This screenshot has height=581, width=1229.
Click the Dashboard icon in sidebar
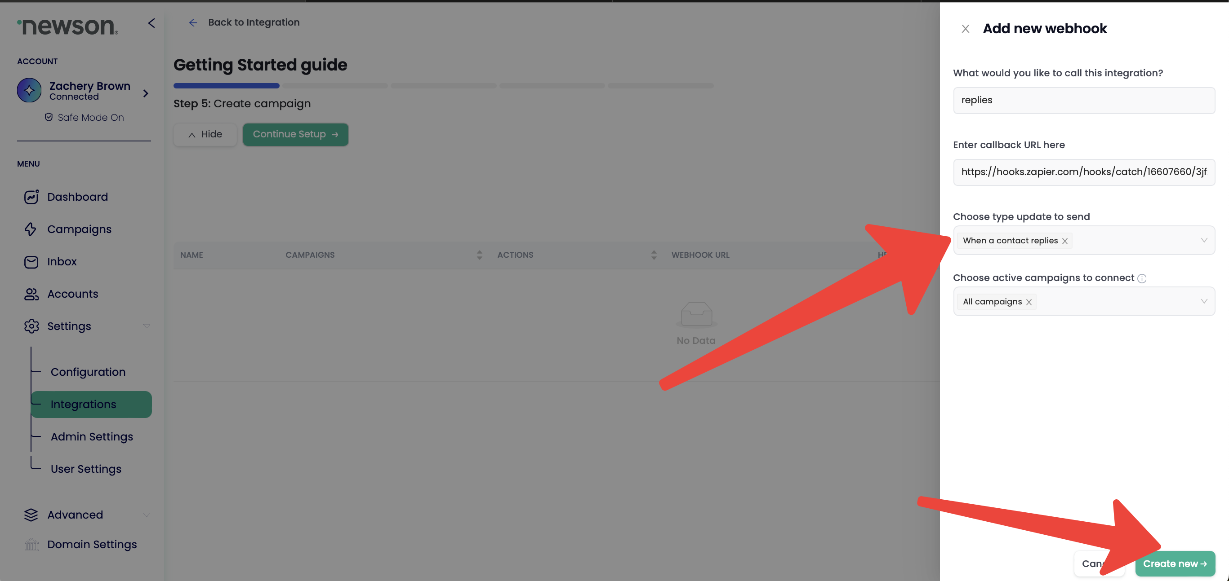click(x=31, y=197)
